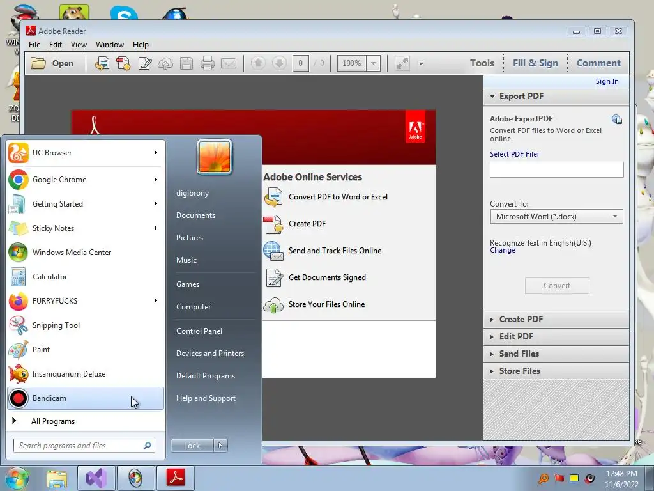
Task: Click the Convert PDF to Word toolbar icon
Action: tap(102, 63)
